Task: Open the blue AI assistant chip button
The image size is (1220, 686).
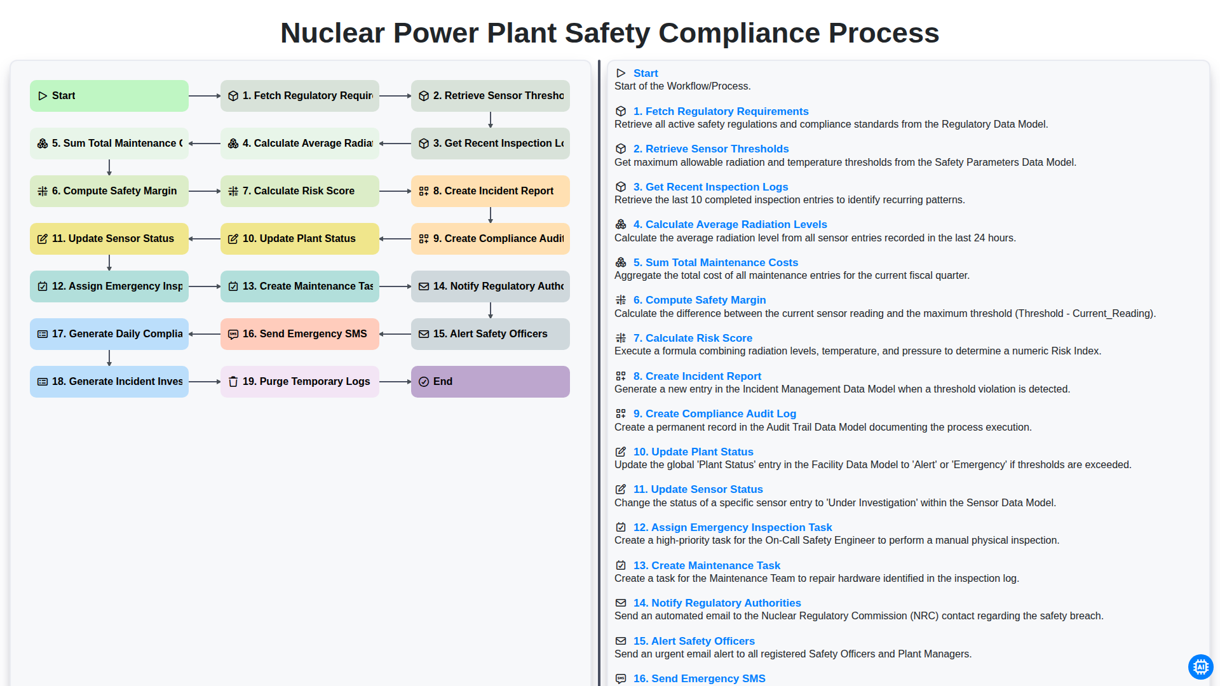Action: point(1200,666)
